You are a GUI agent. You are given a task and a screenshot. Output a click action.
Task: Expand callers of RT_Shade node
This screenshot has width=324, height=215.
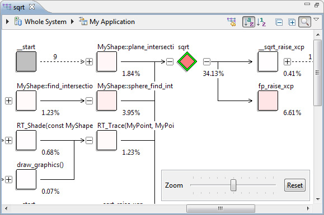tap(8, 140)
